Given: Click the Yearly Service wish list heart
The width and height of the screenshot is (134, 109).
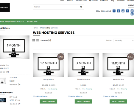Looking at the screenshot, I should pyautogui.click(x=34, y=96).
